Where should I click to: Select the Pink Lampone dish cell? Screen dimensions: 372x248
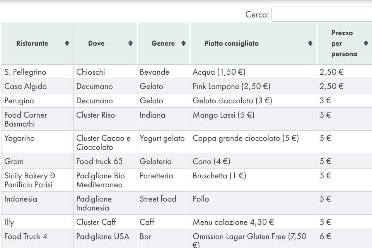click(231, 86)
